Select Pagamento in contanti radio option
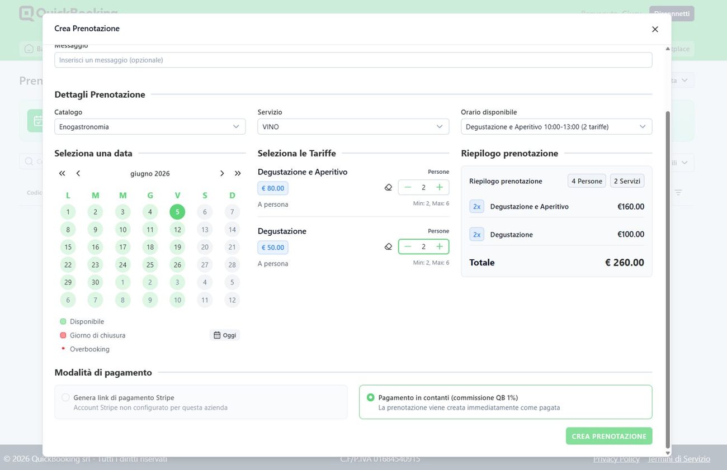 click(370, 397)
